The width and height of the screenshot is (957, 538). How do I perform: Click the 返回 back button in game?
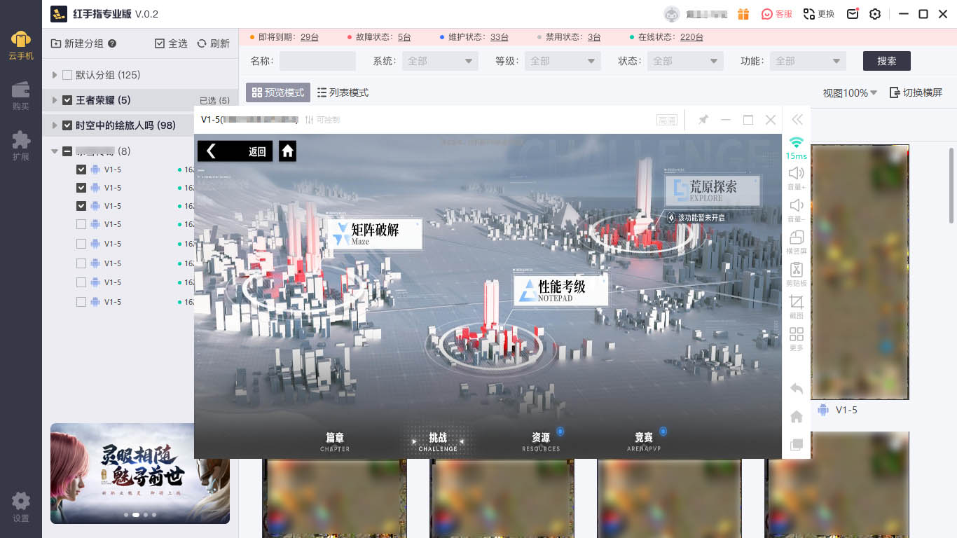[x=235, y=151]
